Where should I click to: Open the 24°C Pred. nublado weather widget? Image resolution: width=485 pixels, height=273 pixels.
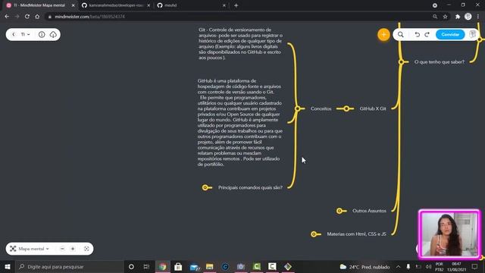[x=365, y=266]
